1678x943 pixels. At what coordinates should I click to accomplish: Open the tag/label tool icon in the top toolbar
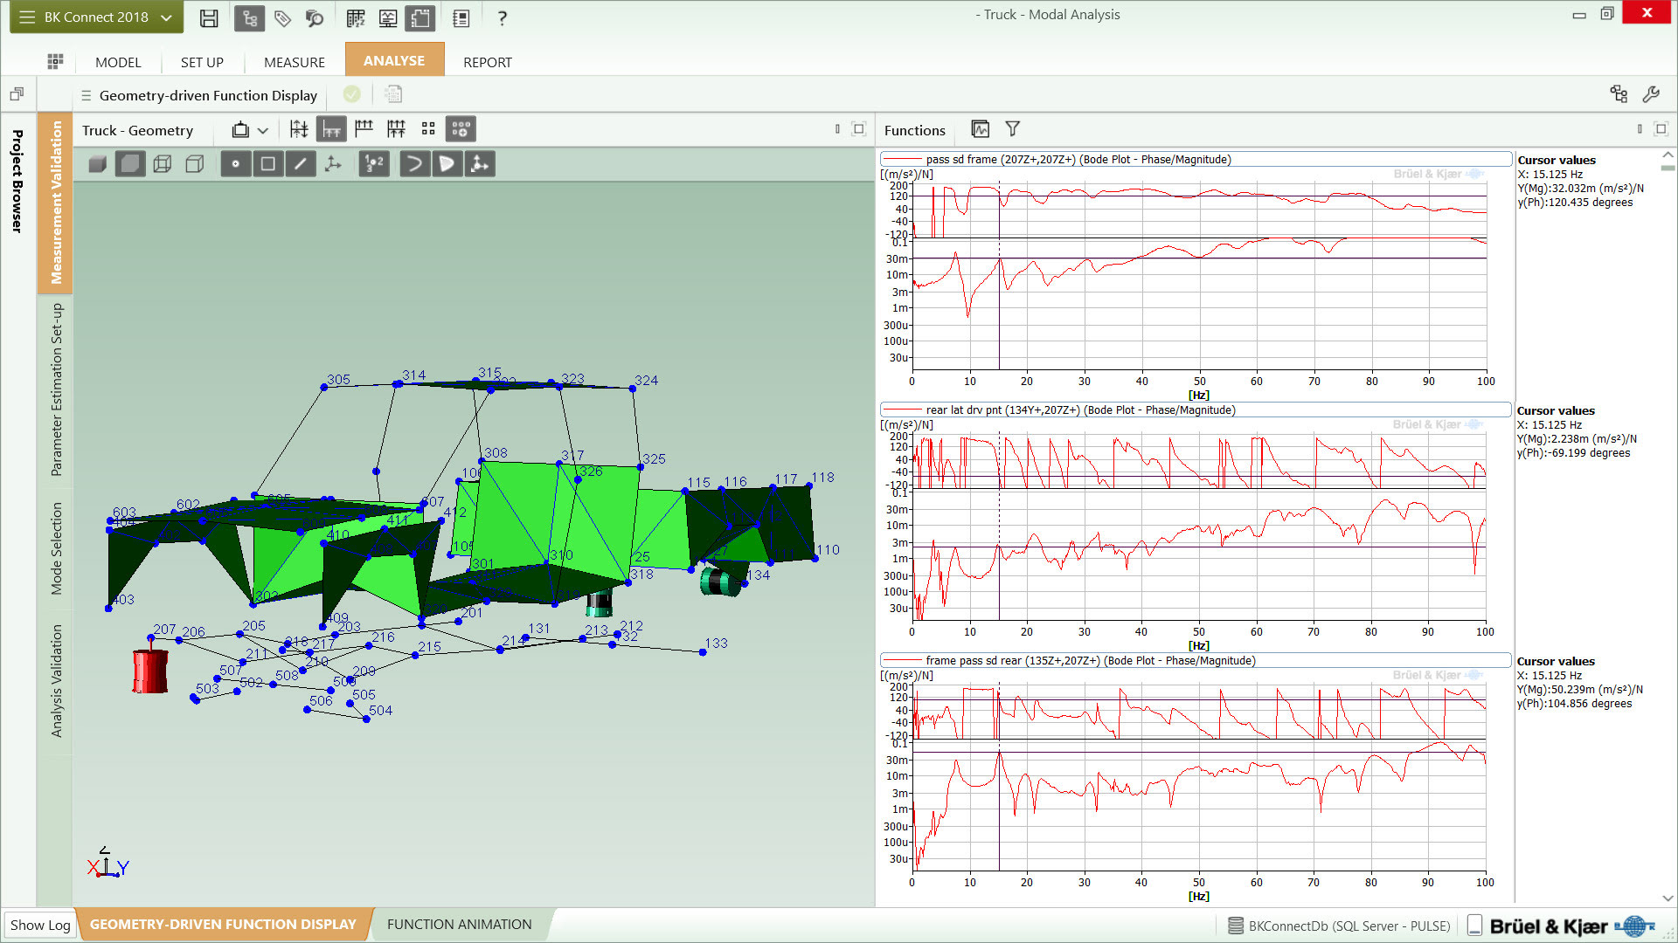[x=282, y=18]
